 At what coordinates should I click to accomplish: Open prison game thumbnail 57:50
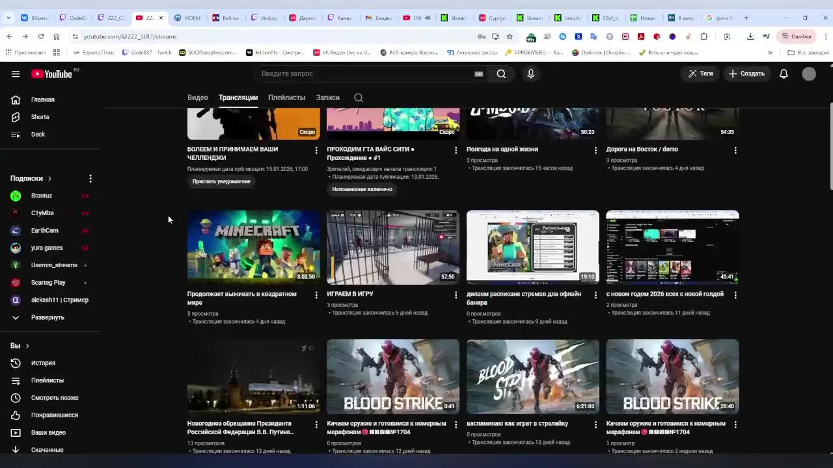point(393,248)
